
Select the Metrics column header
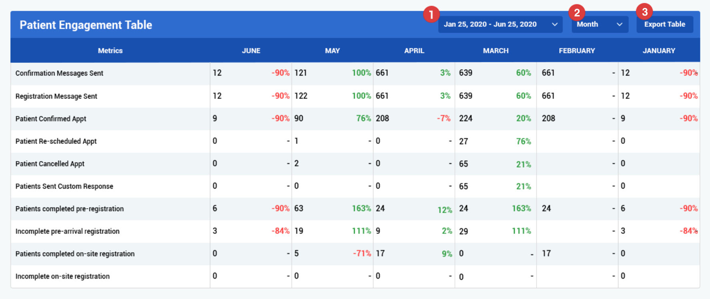click(x=110, y=51)
